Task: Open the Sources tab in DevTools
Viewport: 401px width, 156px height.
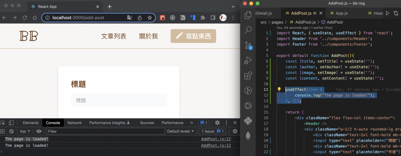Action: click(x=147, y=122)
